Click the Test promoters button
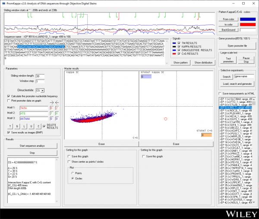259x219 pixels. (x=228, y=60)
